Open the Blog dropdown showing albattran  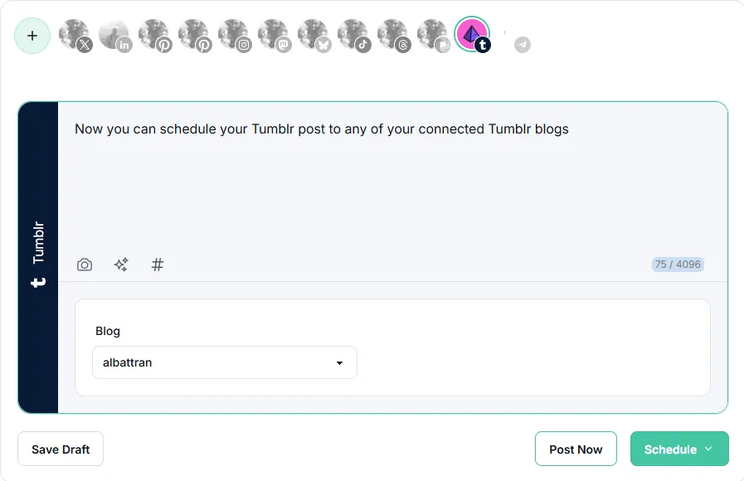pyautogui.click(x=225, y=362)
